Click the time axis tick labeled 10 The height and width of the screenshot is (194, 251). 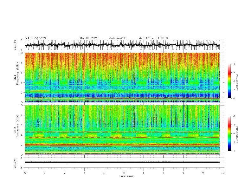click(x=223, y=173)
